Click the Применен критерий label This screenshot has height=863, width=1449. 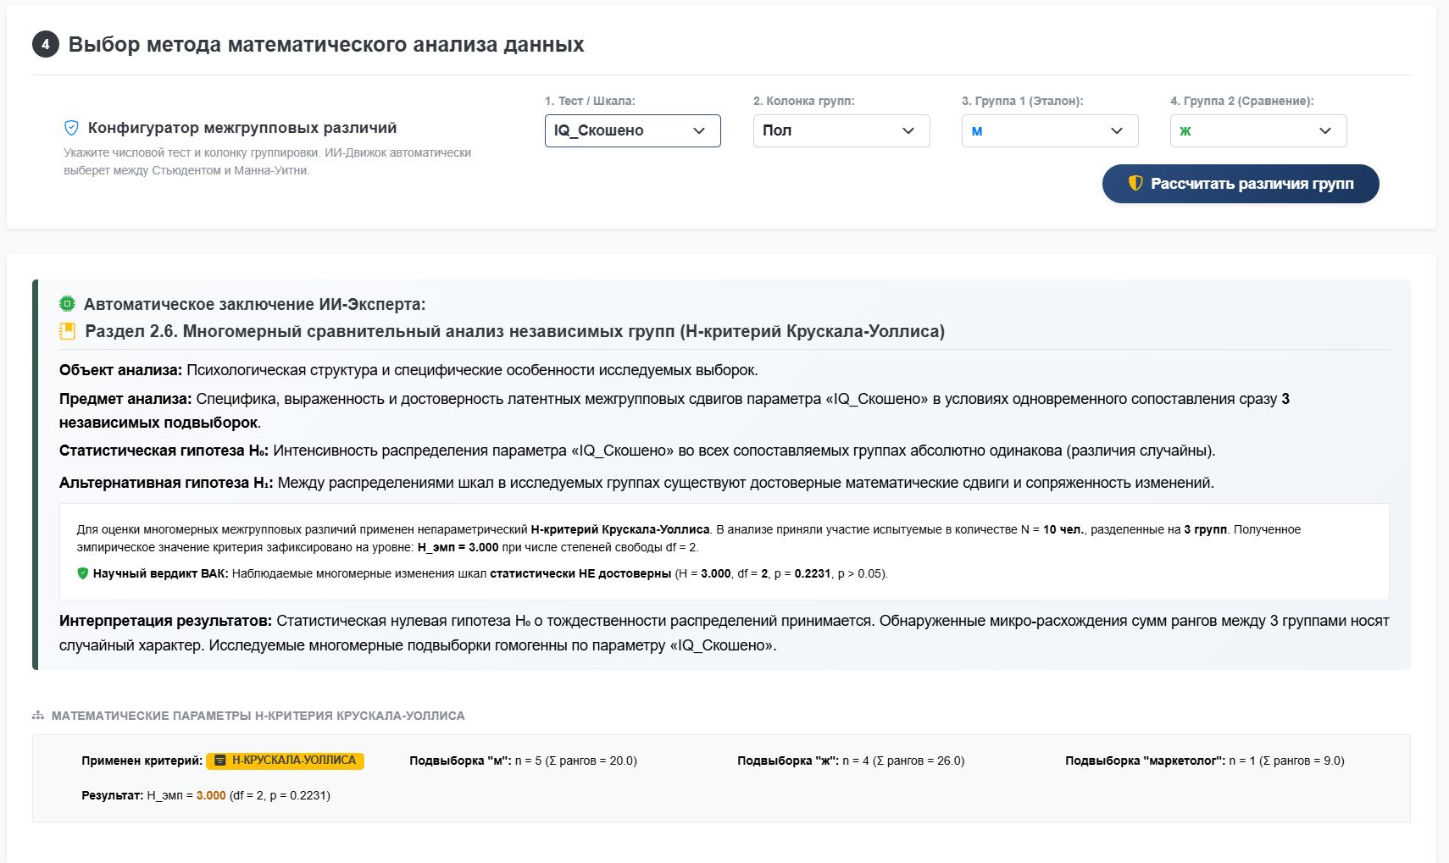[142, 761]
